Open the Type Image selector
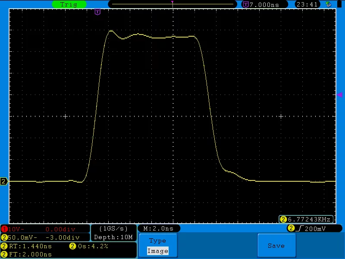The width and height of the screenshot is (345, 259). point(157,246)
